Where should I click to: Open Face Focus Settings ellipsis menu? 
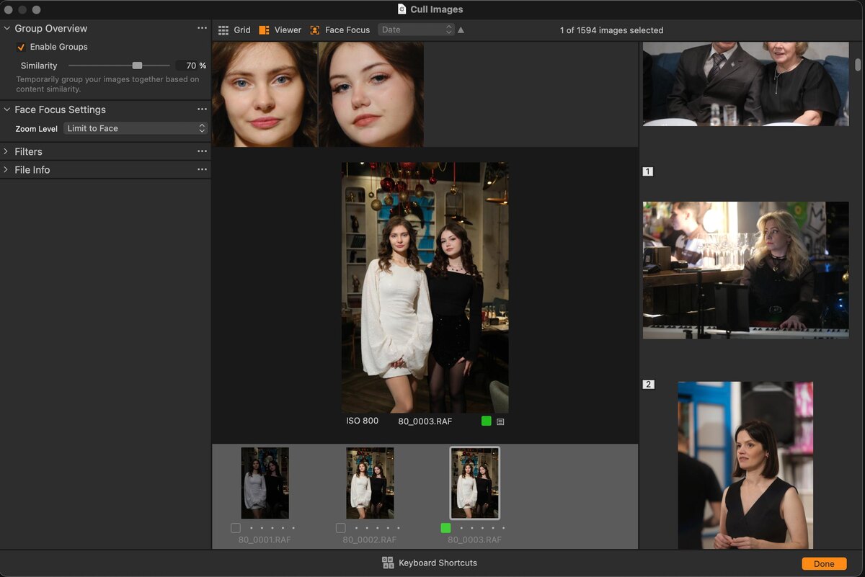click(202, 109)
